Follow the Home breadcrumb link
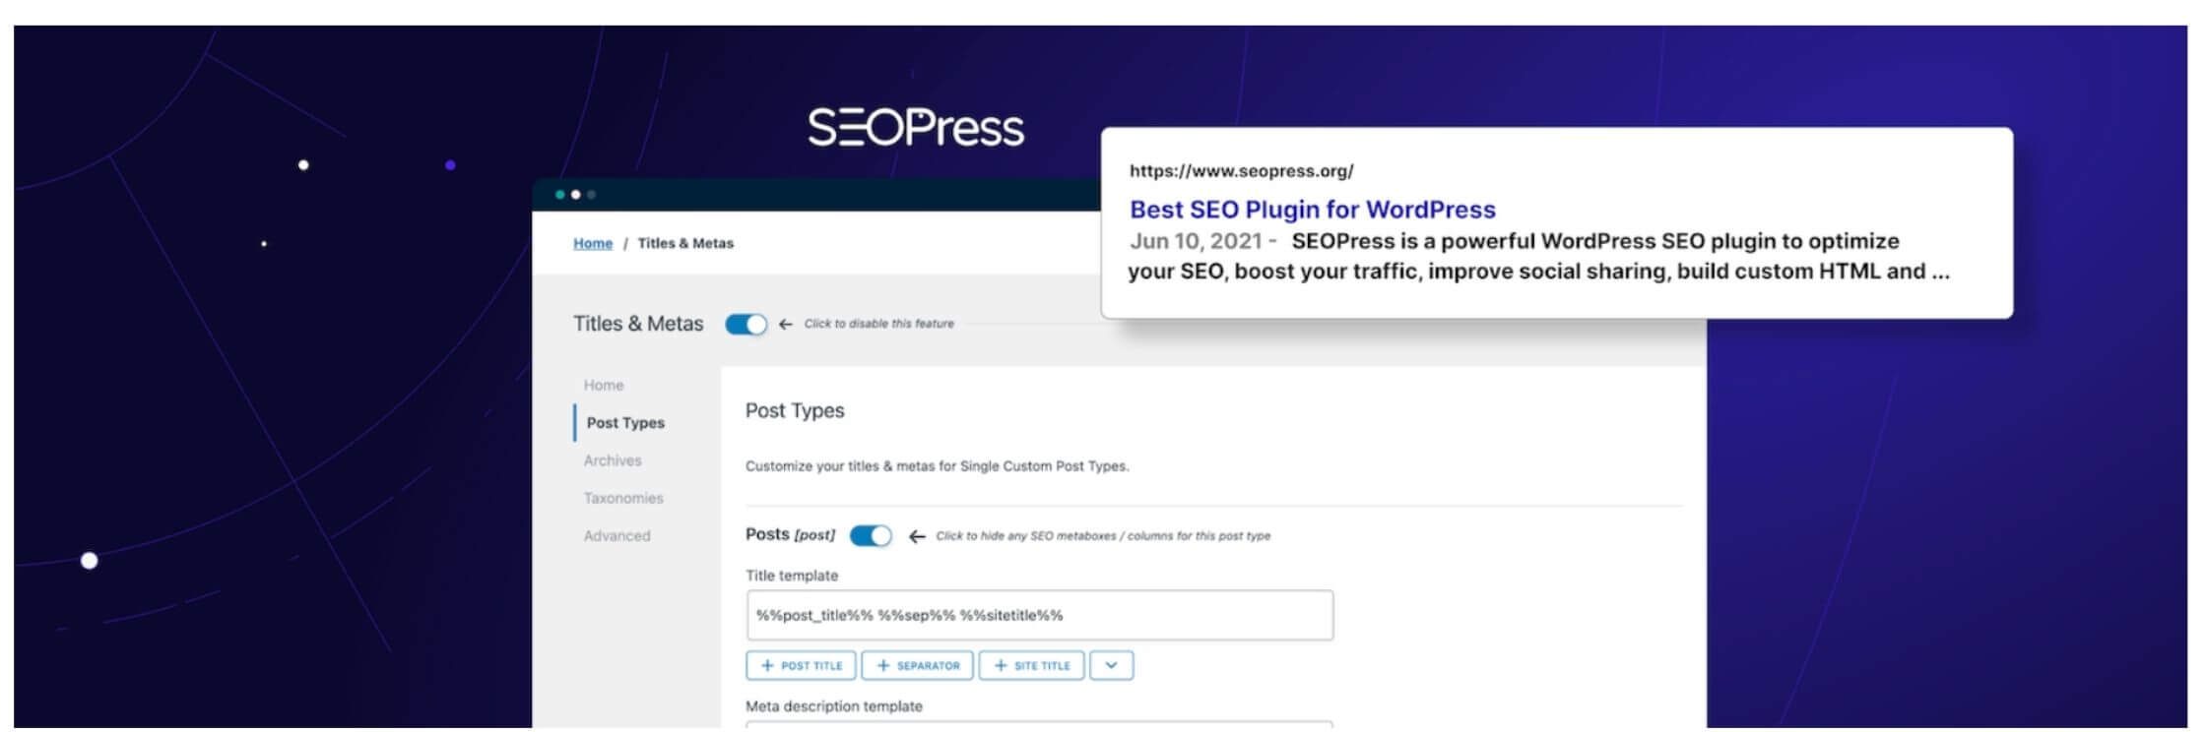The width and height of the screenshot is (2206, 732). coord(593,243)
